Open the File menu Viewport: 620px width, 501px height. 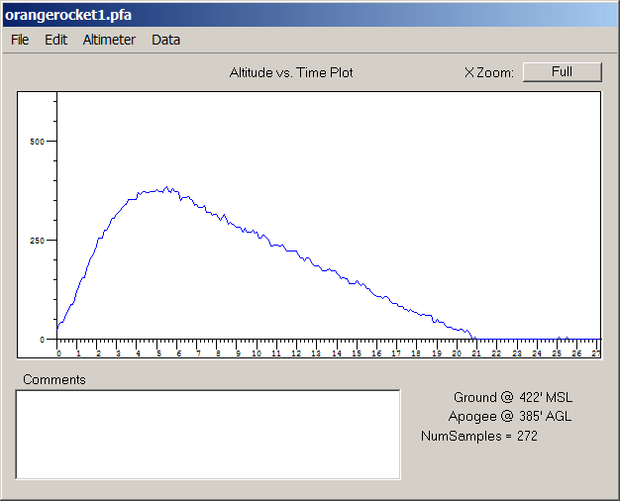click(x=20, y=40)
